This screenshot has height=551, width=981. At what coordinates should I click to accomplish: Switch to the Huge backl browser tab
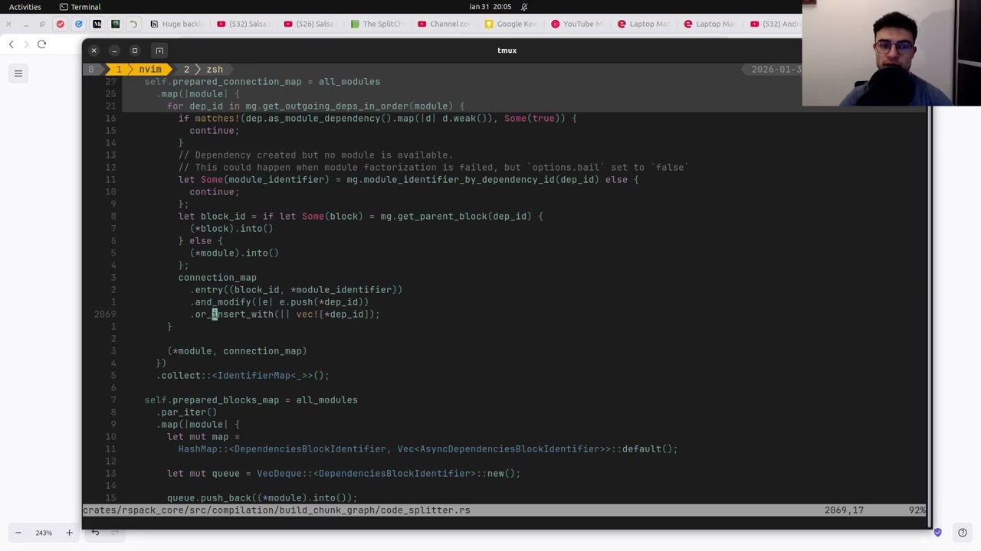[176, 24]
